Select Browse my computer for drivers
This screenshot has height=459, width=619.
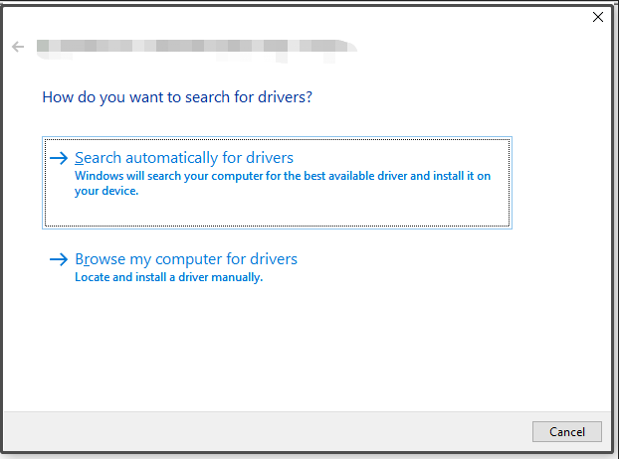click(186, 259)
